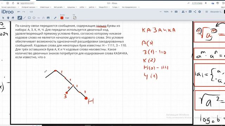
Task: Select the arrow pointer tool
Action: tap(3, 18)
